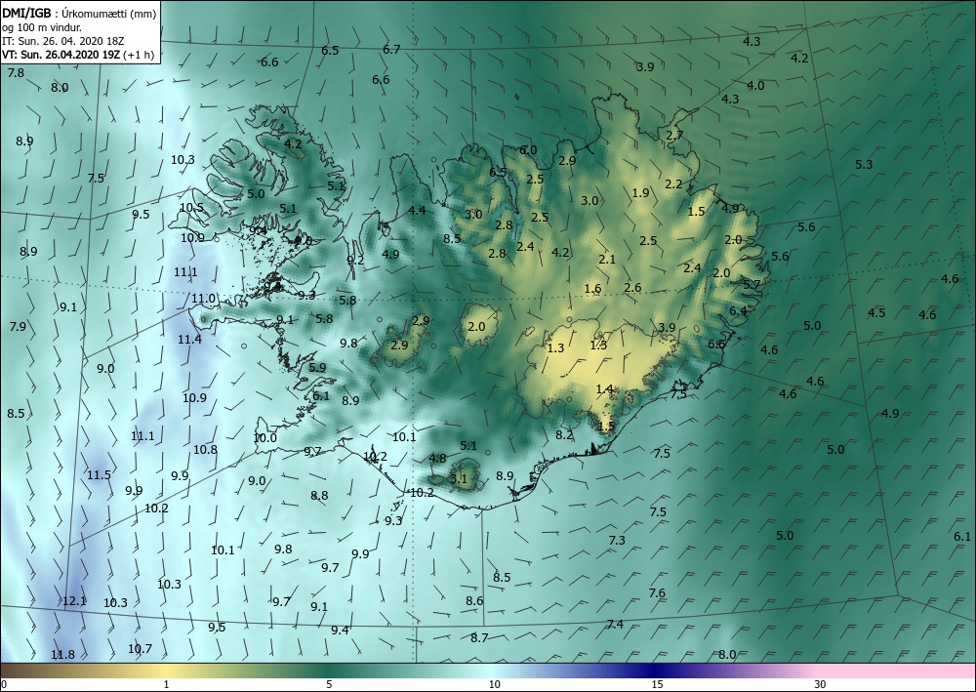Click the 'DMI/IGB : Úrkomumætti (mm)' title line

[79, 13]
